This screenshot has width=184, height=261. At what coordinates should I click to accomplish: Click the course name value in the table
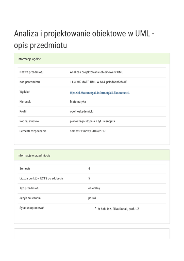pos(96,72)
